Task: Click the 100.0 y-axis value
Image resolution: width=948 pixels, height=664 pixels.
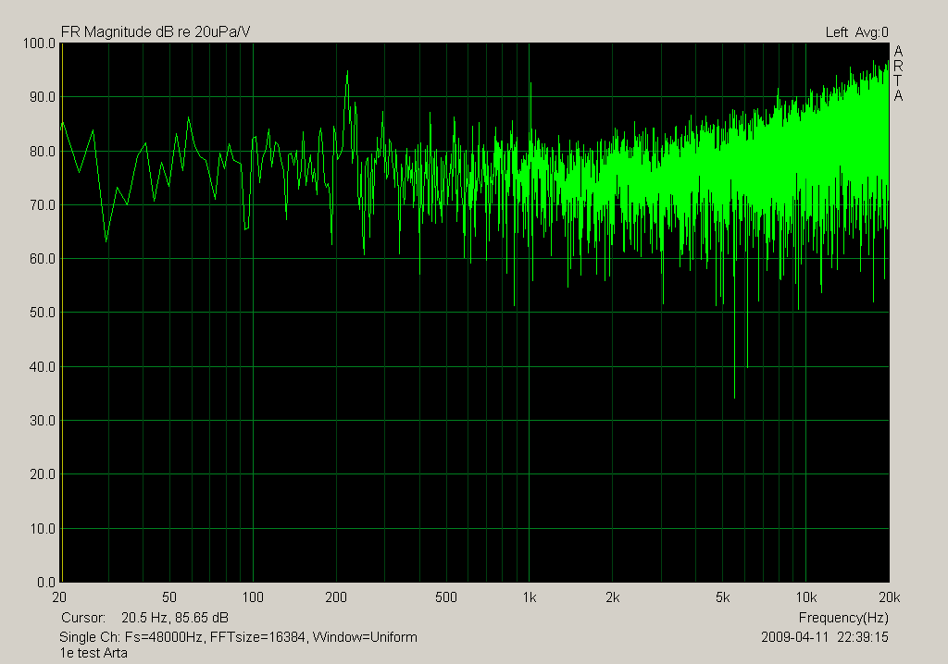Action: 39,43
